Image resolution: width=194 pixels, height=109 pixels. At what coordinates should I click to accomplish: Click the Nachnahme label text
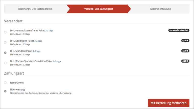(17, 83)
